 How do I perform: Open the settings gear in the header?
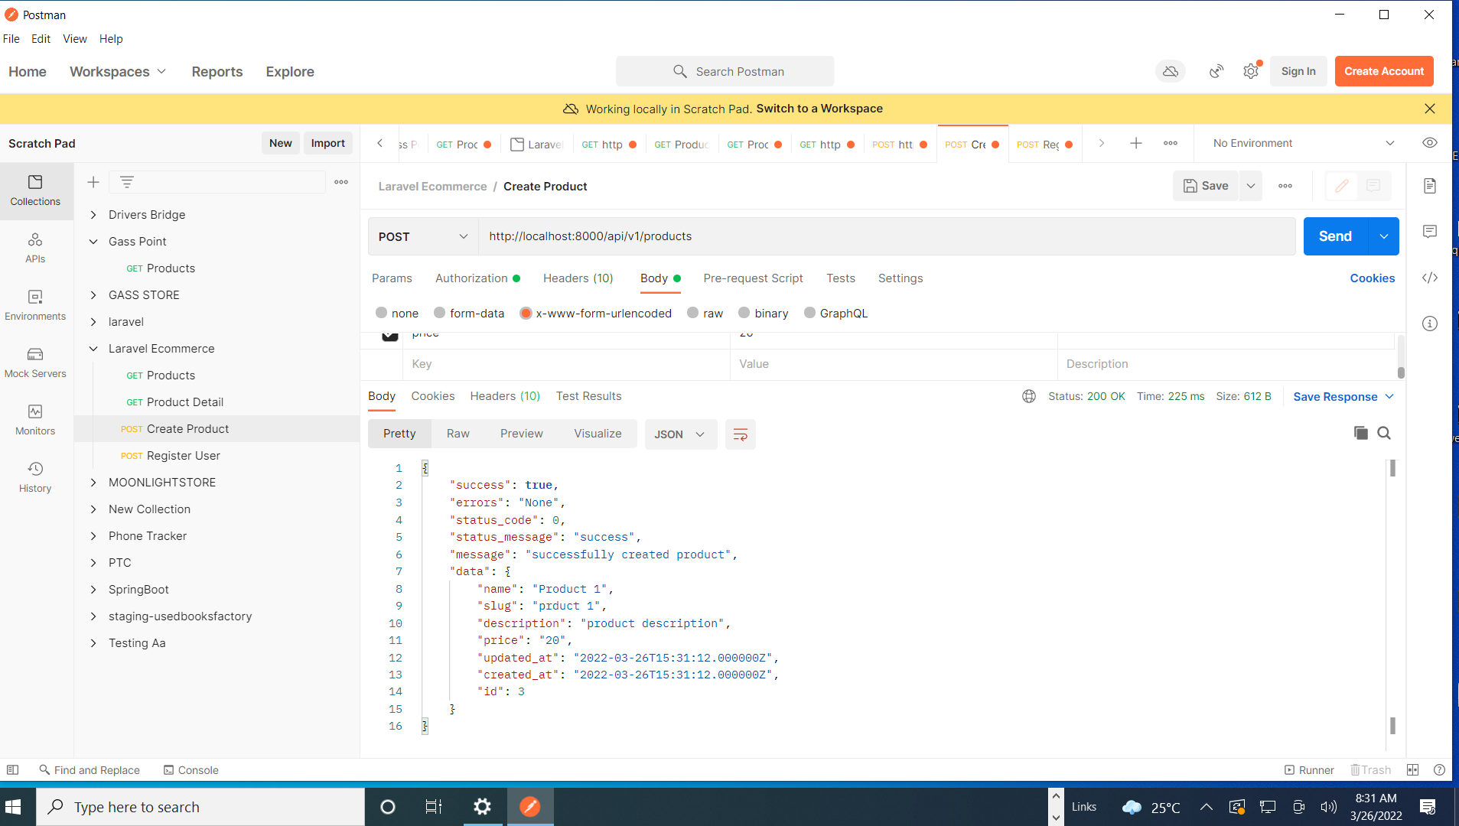click(x=1251, y=71)
